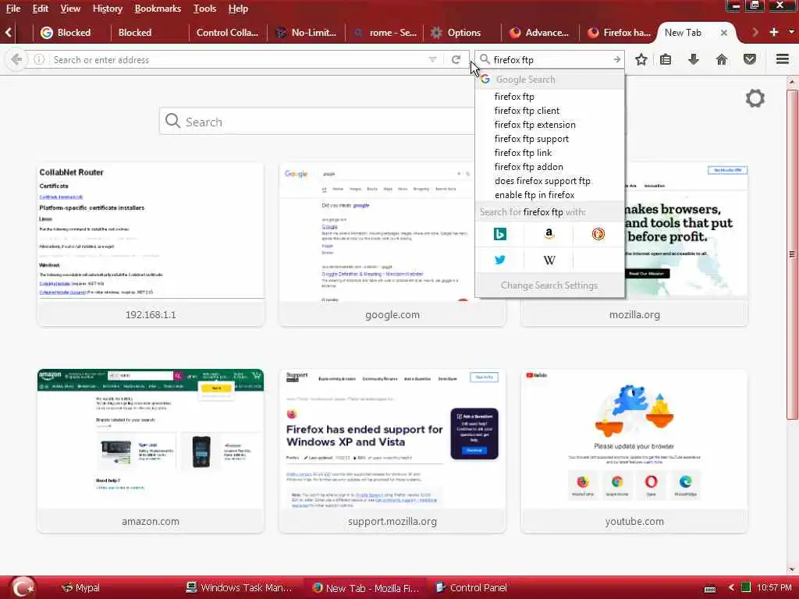The width and height of the screenshot is (799, 599).
Task: Go to home page icon
Action: [722, 59]
